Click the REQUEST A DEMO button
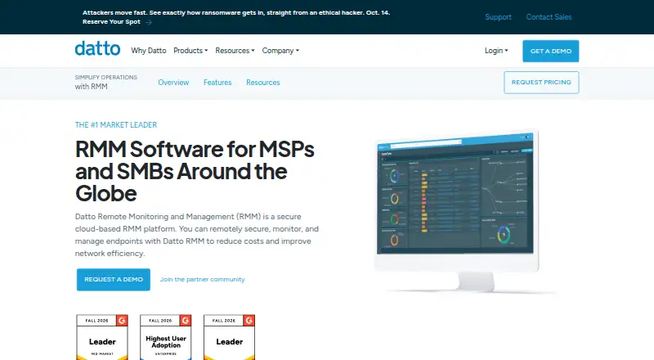 [114, 279]
